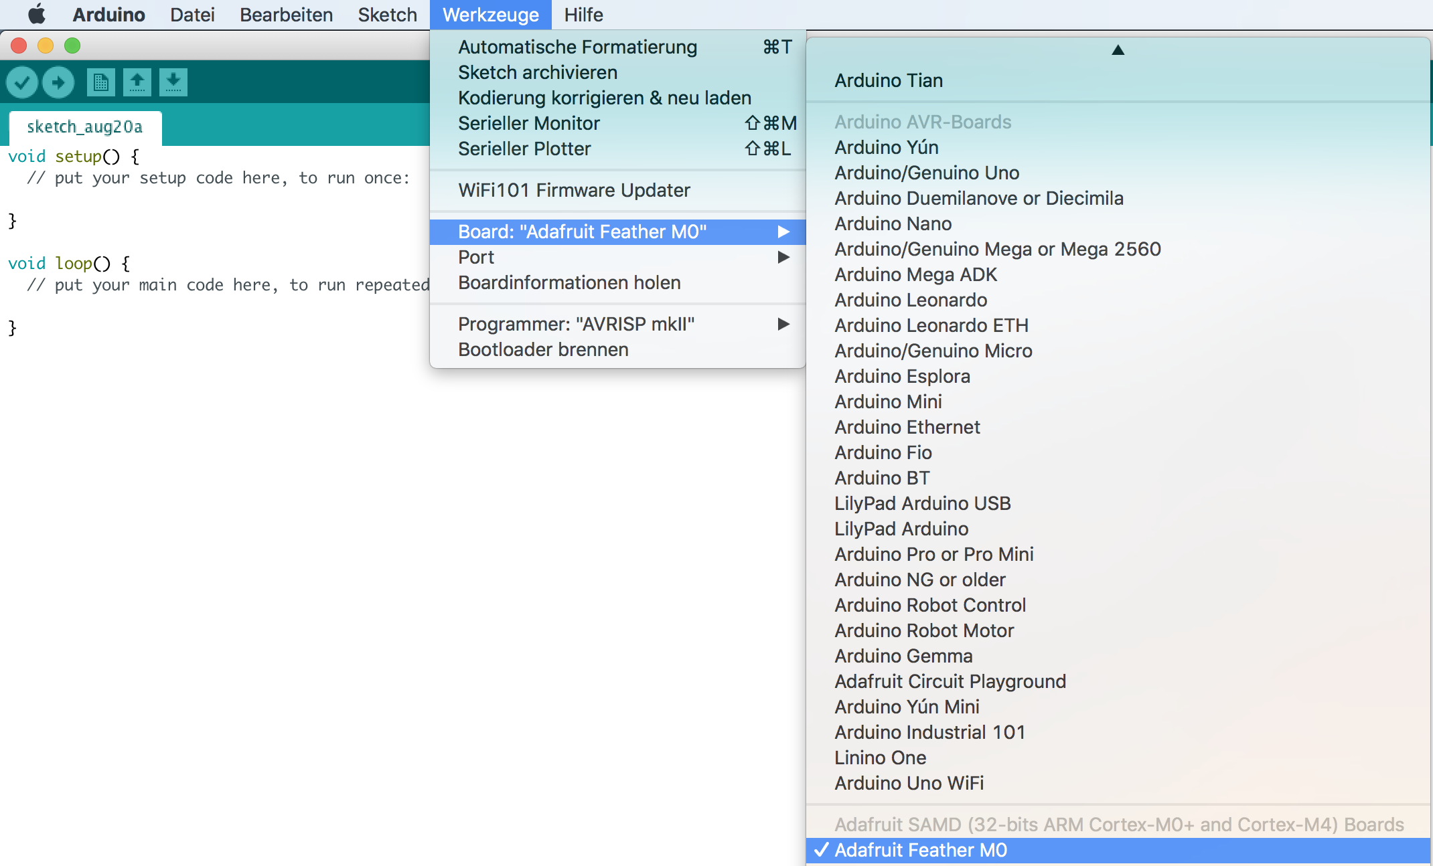Select Arduino Yún board
Image resolution: width=1433 pixels, height=866 pixels.
[x=1118, y=147]
